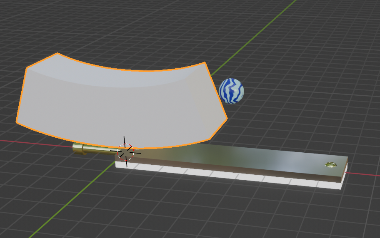Select the blue striped marble sphere
The height and width of the screenshot is (238, 380).
point(231,91)
